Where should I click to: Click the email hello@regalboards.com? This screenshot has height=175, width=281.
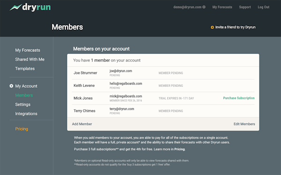pyautogui.click(x=126, y=84)
